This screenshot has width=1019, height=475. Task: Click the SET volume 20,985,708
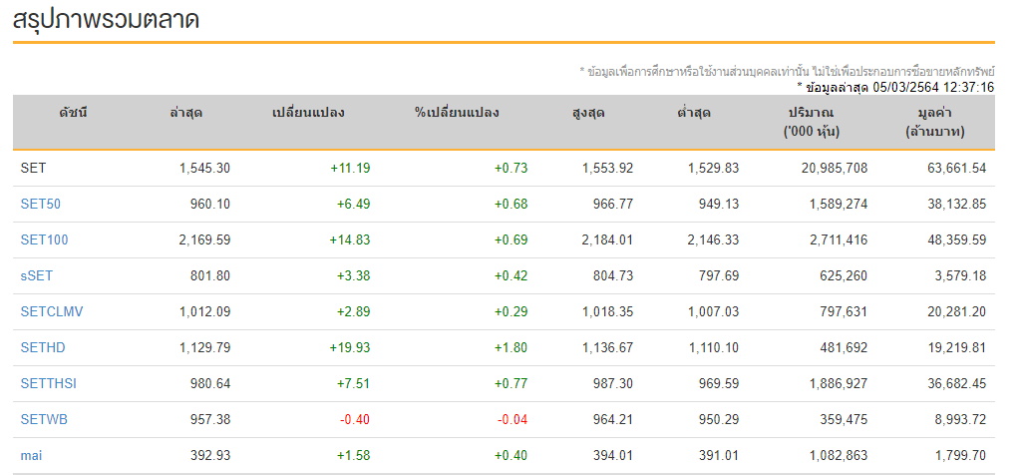pyautogui.click(x=836, y=168)
